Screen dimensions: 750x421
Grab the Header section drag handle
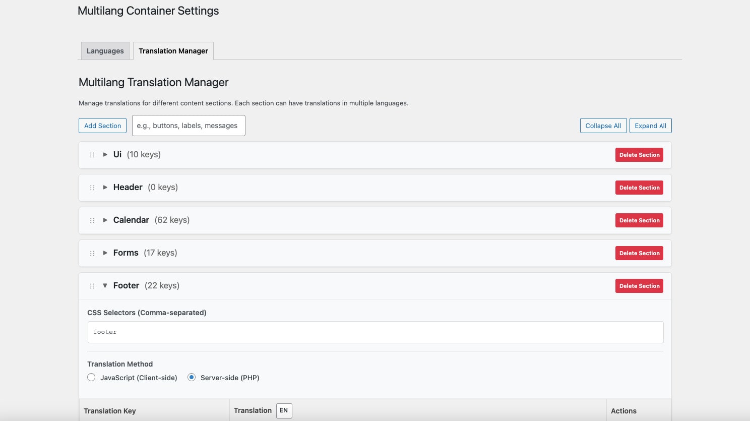(x=92, y=187)
